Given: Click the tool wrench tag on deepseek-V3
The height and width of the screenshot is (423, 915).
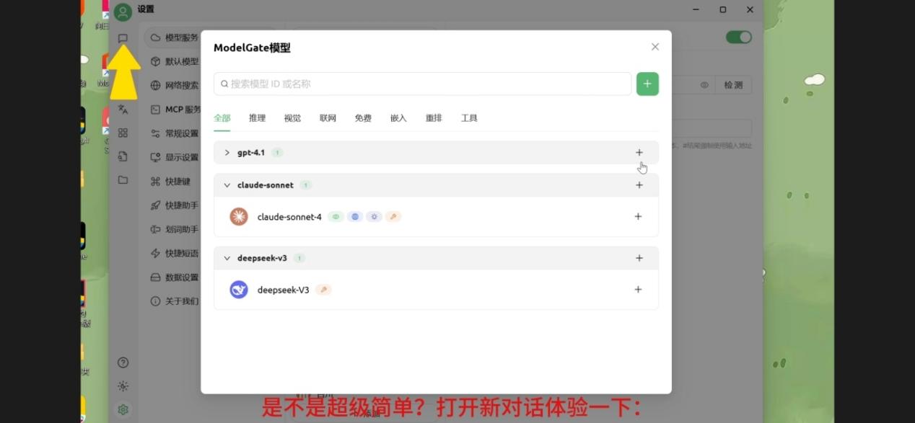Looking at the screenshot, I should pos(323,290).
